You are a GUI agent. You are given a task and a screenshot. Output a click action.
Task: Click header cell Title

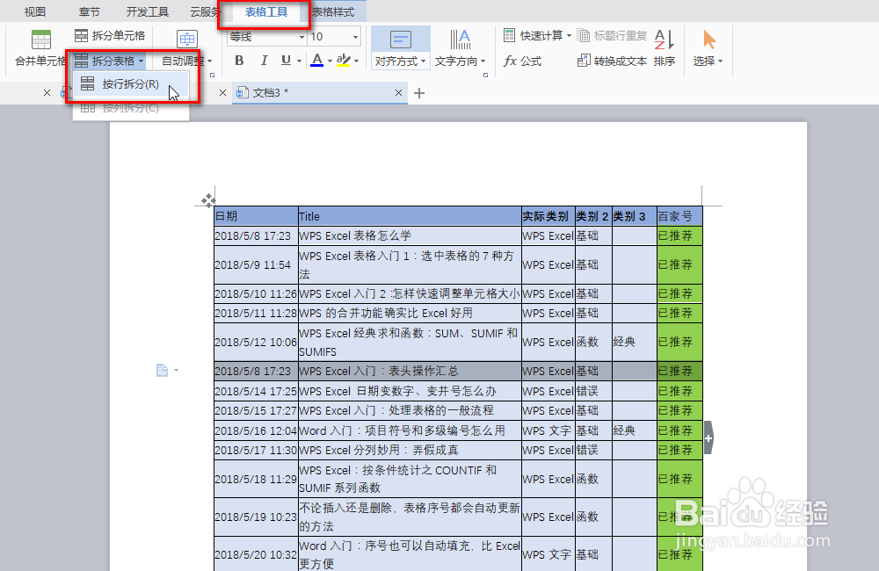click(410, 216)
